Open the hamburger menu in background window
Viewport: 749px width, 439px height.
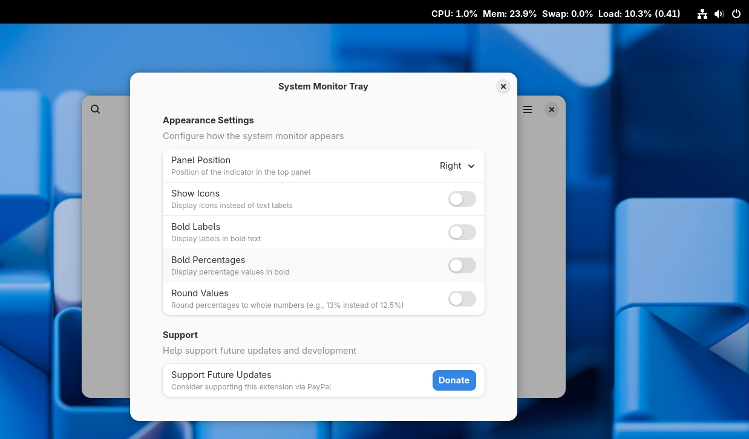tap(528, 109)
